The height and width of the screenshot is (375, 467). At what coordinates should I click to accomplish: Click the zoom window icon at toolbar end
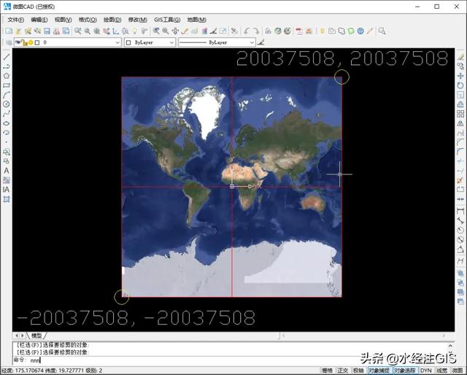tap(382, 31)
